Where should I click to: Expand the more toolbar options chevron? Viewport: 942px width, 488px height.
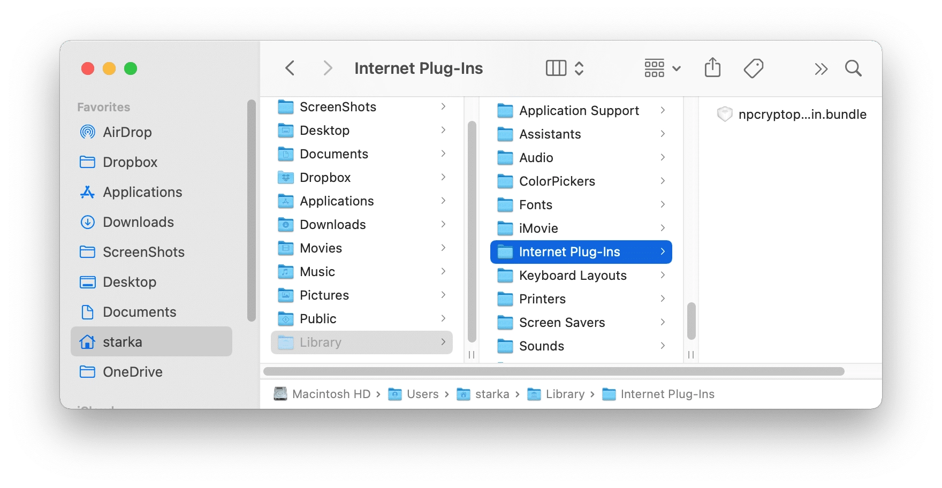[x=821, y=68]
